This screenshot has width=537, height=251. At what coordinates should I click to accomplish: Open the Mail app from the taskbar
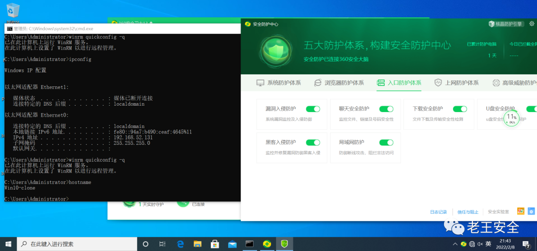click(232, 244)
